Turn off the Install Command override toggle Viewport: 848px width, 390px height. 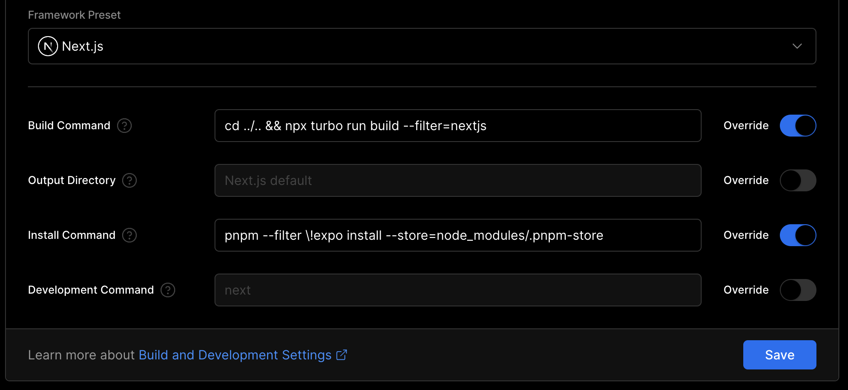point(798,235)
